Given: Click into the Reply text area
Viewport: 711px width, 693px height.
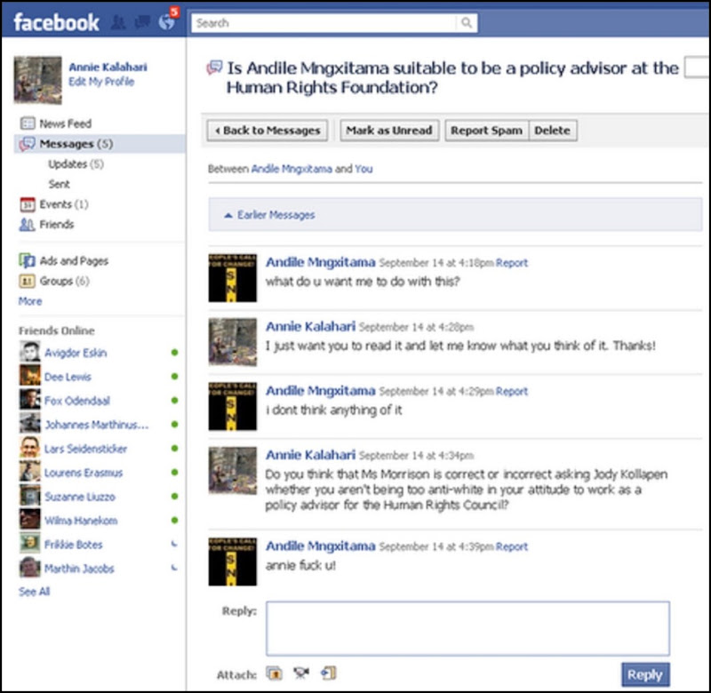Looking at the screenshot, I should click(467, 628).
